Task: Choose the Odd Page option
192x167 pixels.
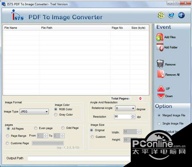Action: 63,128
